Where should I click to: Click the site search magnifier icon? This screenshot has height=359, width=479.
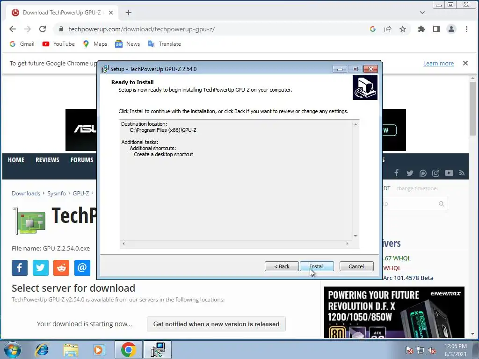[442, 204]
